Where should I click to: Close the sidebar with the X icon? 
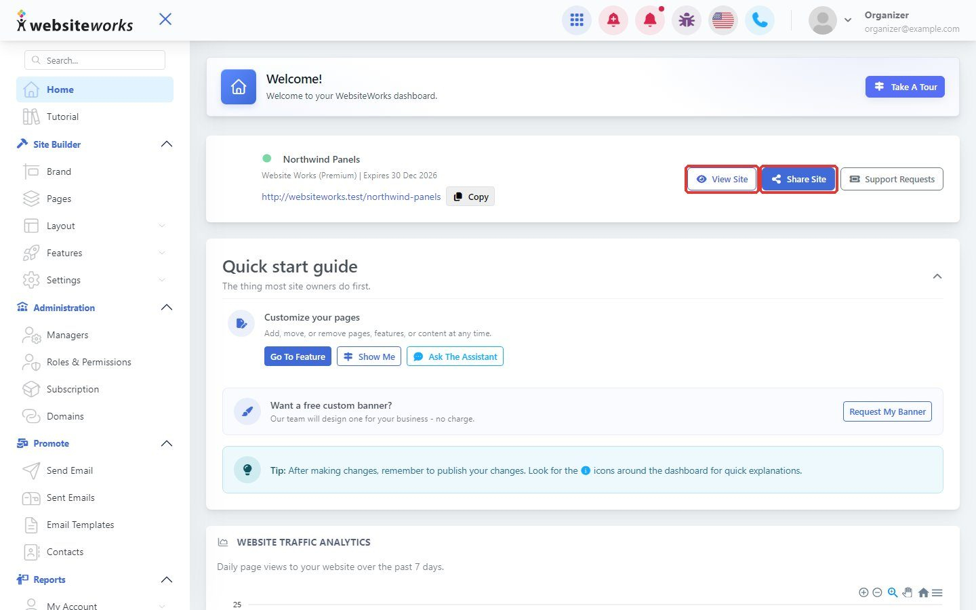(x=165, y=19)
